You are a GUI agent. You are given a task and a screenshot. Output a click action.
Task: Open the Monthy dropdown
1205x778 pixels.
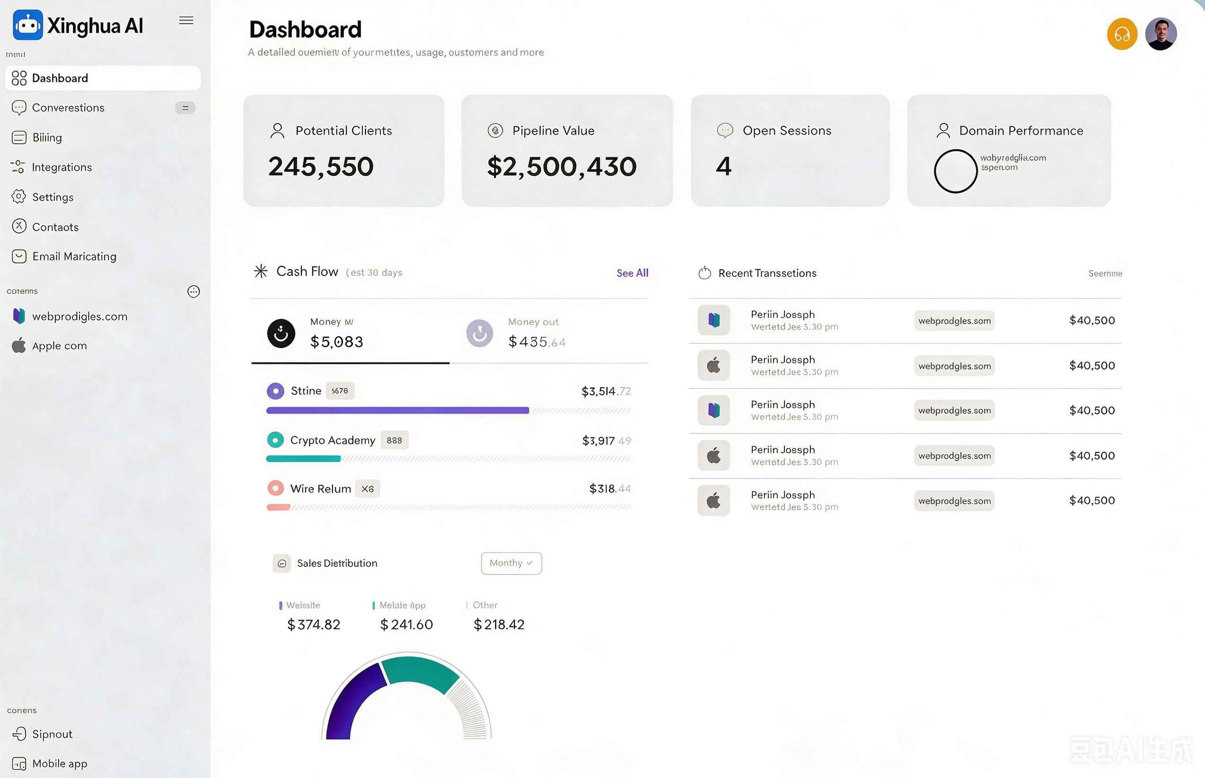point(511,563)
